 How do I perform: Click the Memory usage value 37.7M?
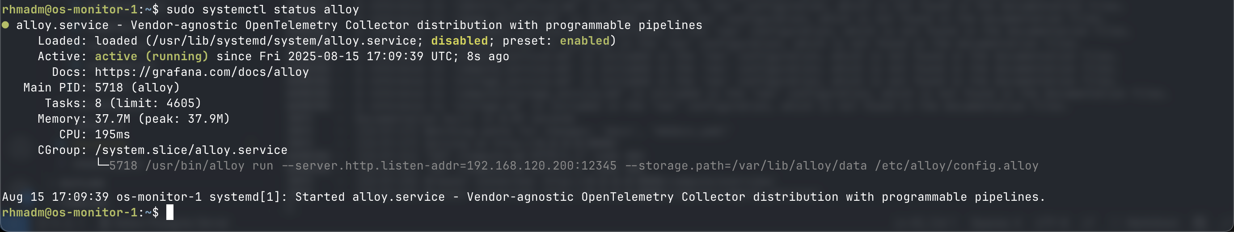click(112, 119)
